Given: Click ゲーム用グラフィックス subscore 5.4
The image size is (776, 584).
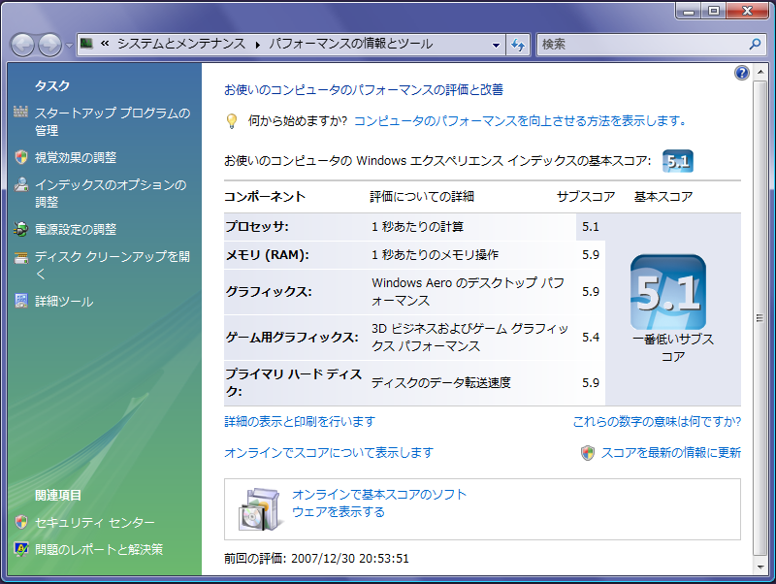Looking at the screenshot, I should [591, 338].
